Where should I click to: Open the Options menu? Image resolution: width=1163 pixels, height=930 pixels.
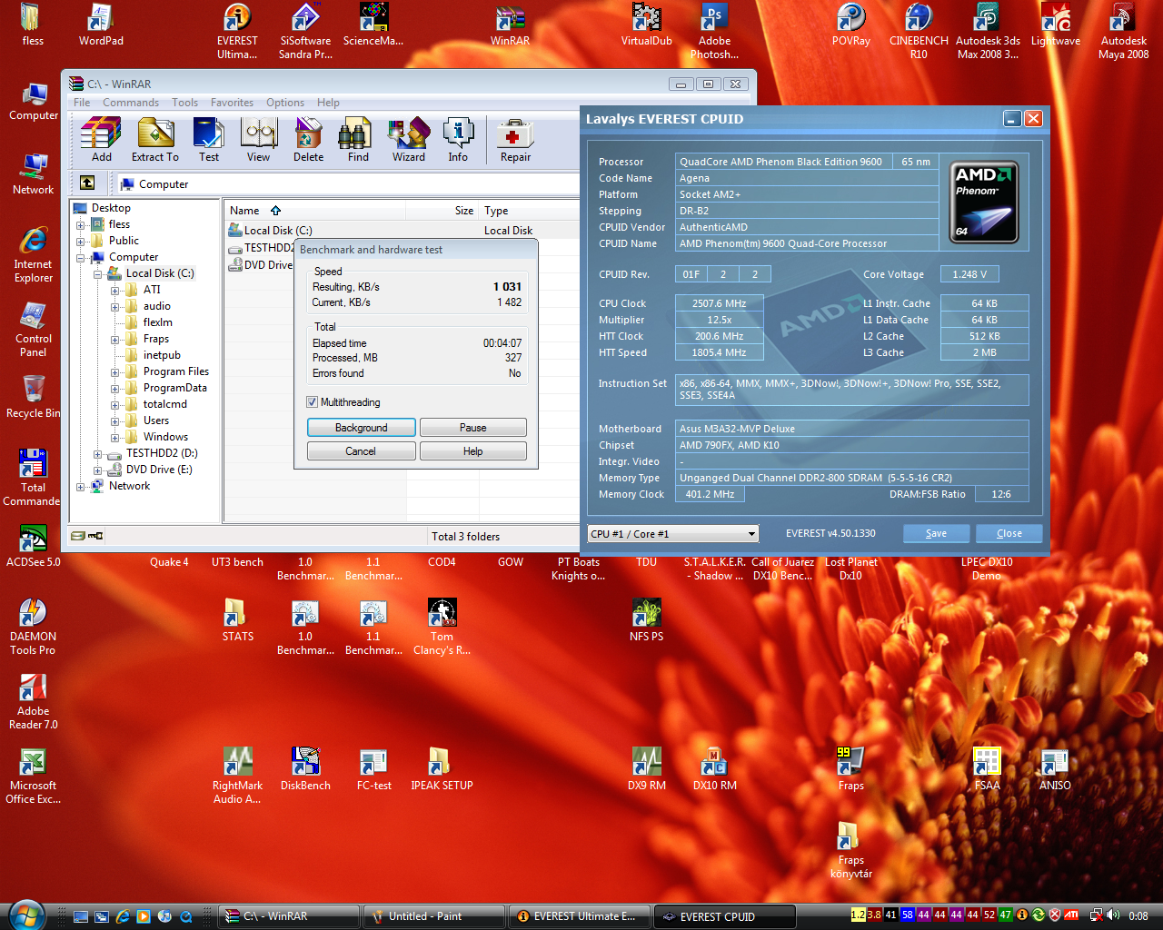tap(285, 103)
